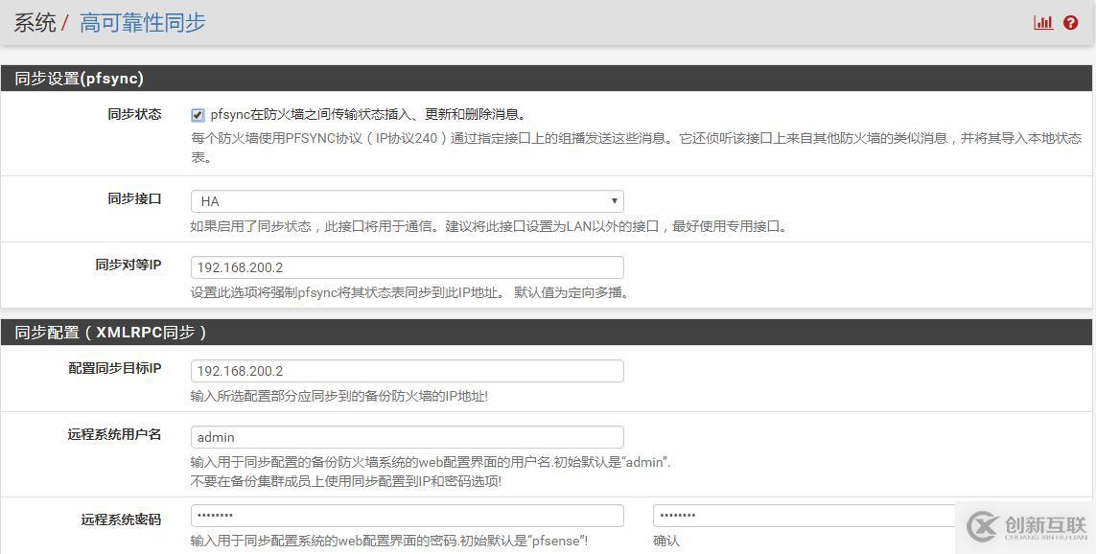1096x554 pixels.
Task: Open the status graphs bar-chart icon
Action: [x=1043, y=22]
